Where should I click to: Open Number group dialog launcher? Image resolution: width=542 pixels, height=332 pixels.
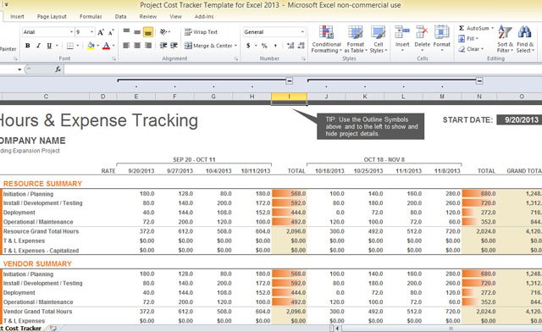coord(303,58)
